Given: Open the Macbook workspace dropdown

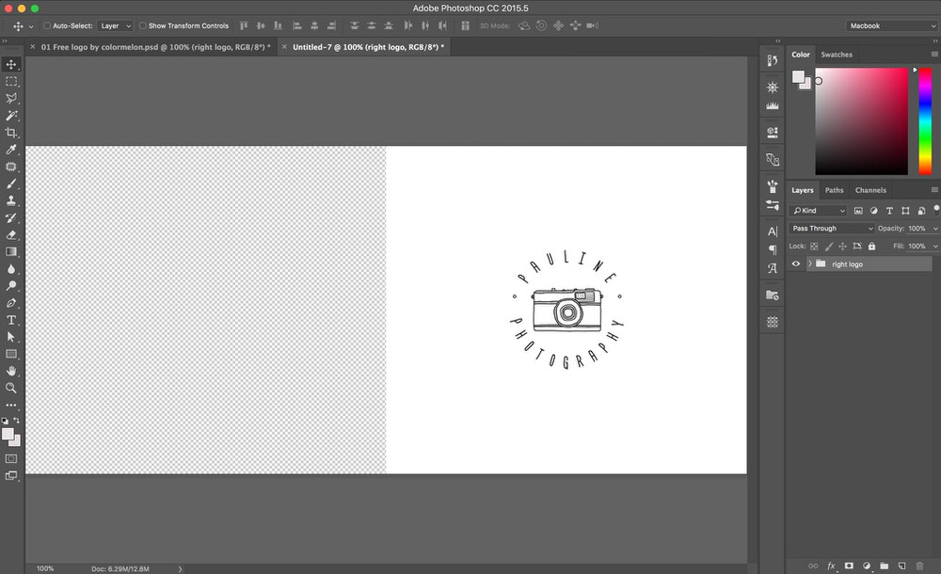Looking at the screenshot, I should pyautogui.click(x=892, y=25).
